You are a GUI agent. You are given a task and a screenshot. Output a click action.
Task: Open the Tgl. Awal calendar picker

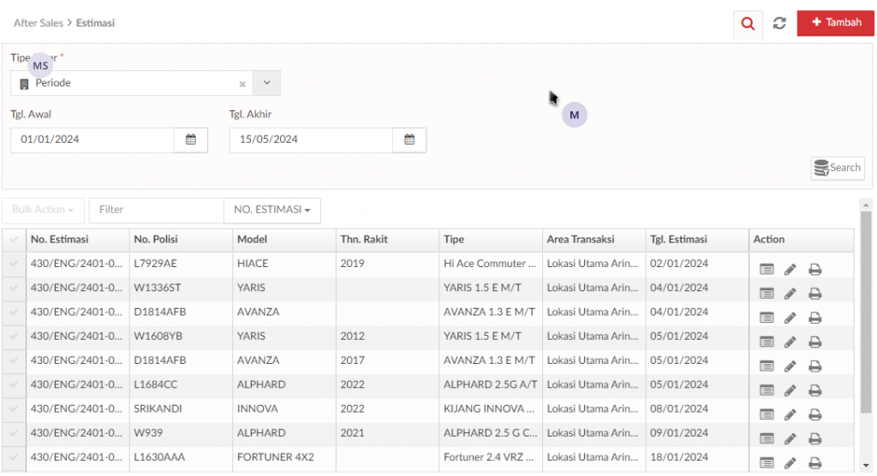click(x=191, y=140)
